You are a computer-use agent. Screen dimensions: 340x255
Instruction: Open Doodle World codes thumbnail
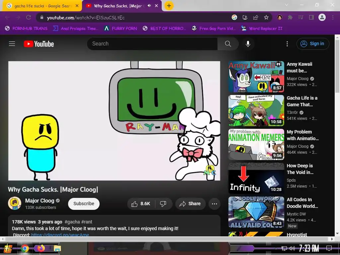click(x=256, y=212)
